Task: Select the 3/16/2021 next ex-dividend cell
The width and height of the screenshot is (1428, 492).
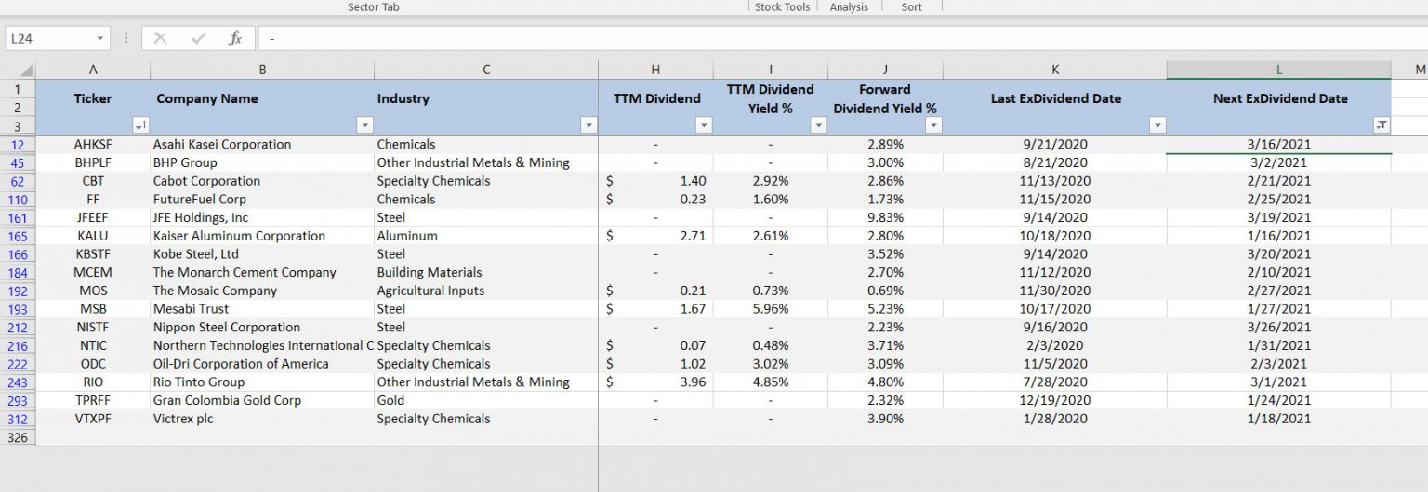Action: pyautogui.click(x=1279, y=144)
